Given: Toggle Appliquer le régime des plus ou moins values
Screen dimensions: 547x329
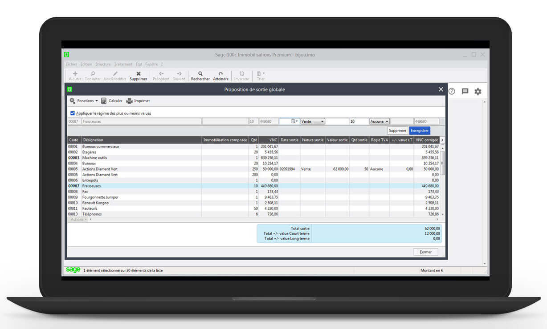Looking at the screenshot, I should pyautogui.click(x=73, y=113).
